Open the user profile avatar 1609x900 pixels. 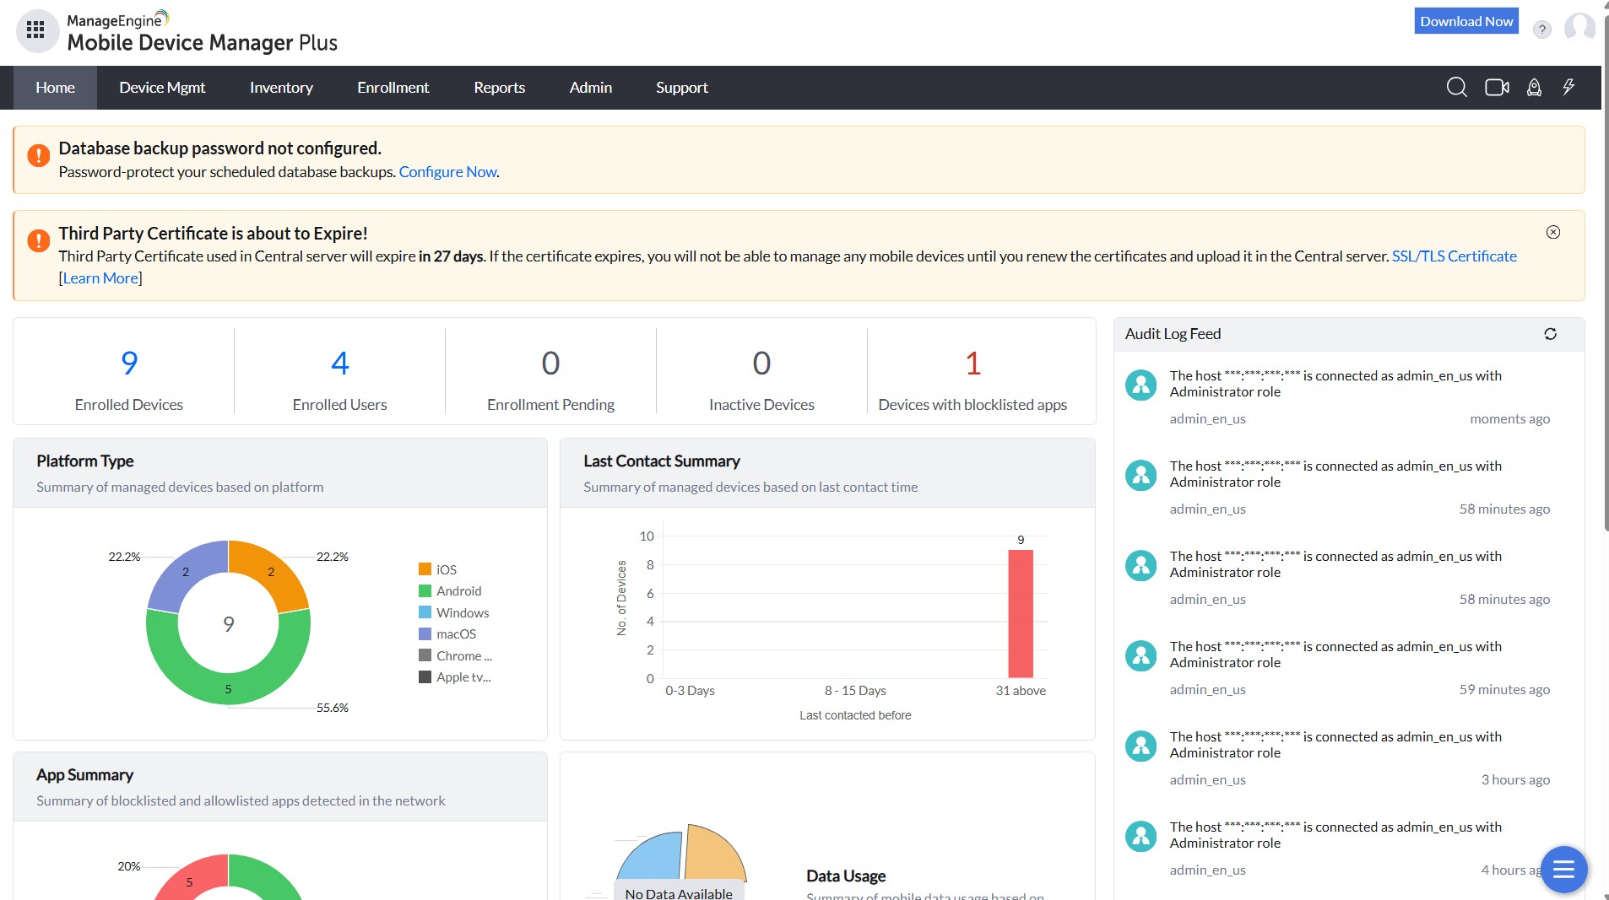[1579, 27]
